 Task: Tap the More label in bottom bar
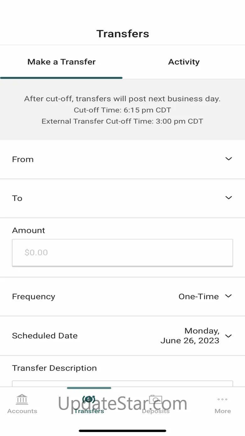click(223, 411)
